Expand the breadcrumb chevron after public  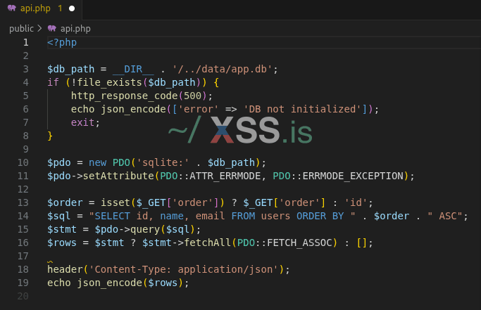[x=39, y=29]
